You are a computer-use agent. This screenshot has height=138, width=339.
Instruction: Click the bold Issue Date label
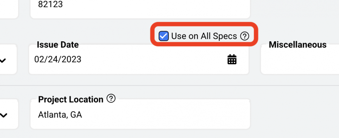[58, 45]
